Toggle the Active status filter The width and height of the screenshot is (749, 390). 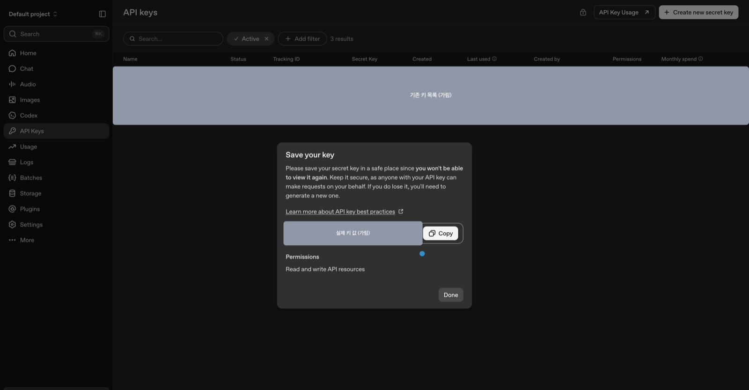pyautogui.click(x=246, y=39)
